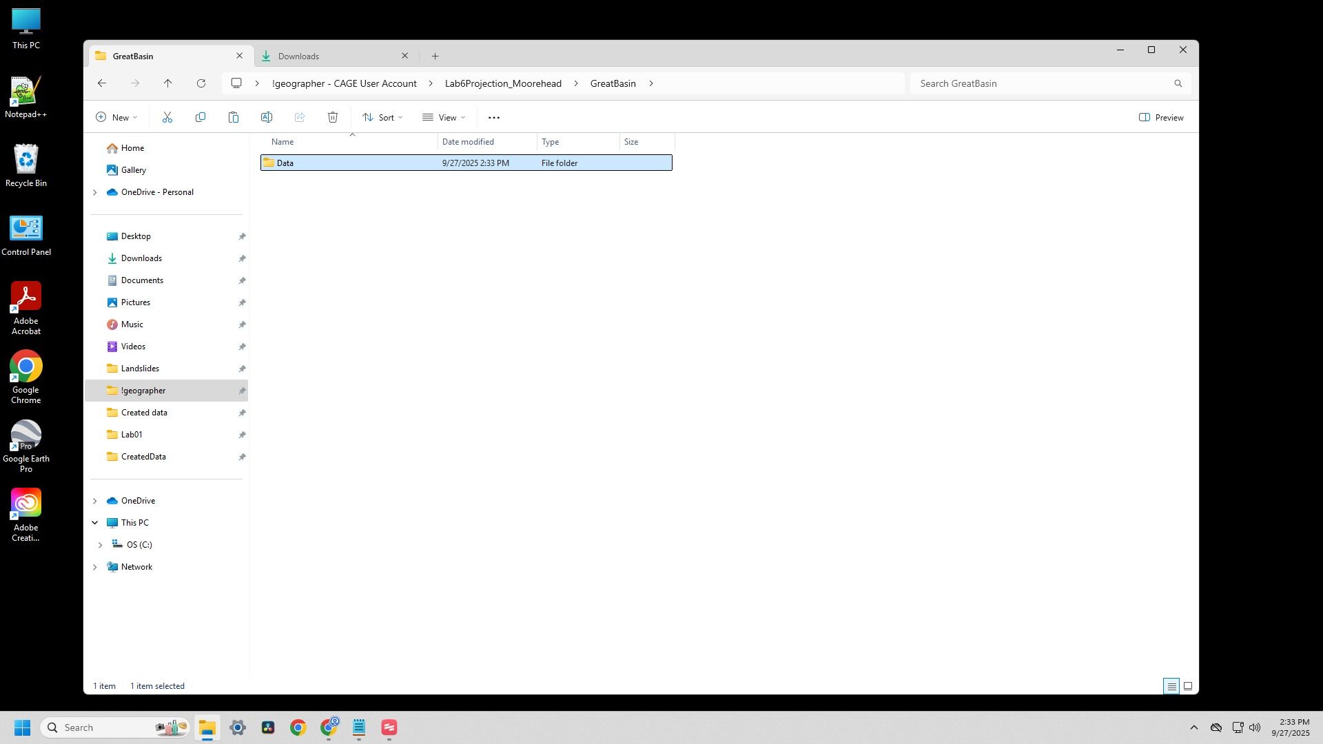Toggle the Preview pane button
This screenshot has width=1323, height=744.
click(1161, 118)
